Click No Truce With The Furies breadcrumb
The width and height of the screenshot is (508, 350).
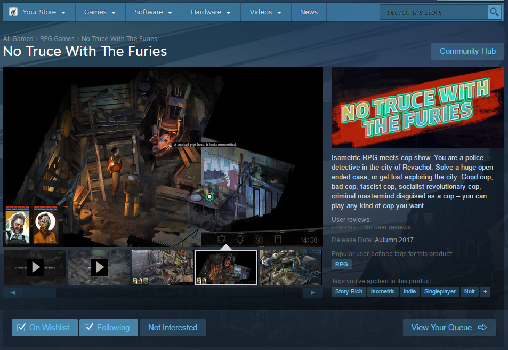click(x=119, y=38)
